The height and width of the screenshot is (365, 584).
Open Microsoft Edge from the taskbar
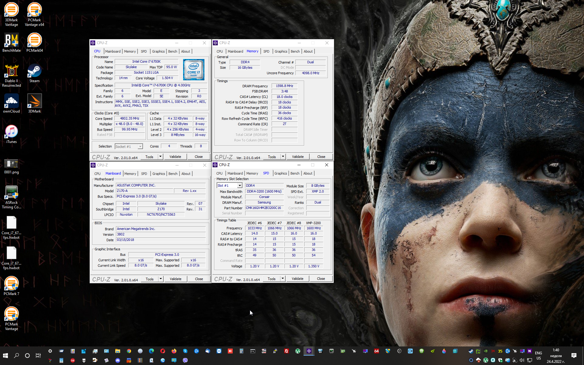tap(151, 351)
